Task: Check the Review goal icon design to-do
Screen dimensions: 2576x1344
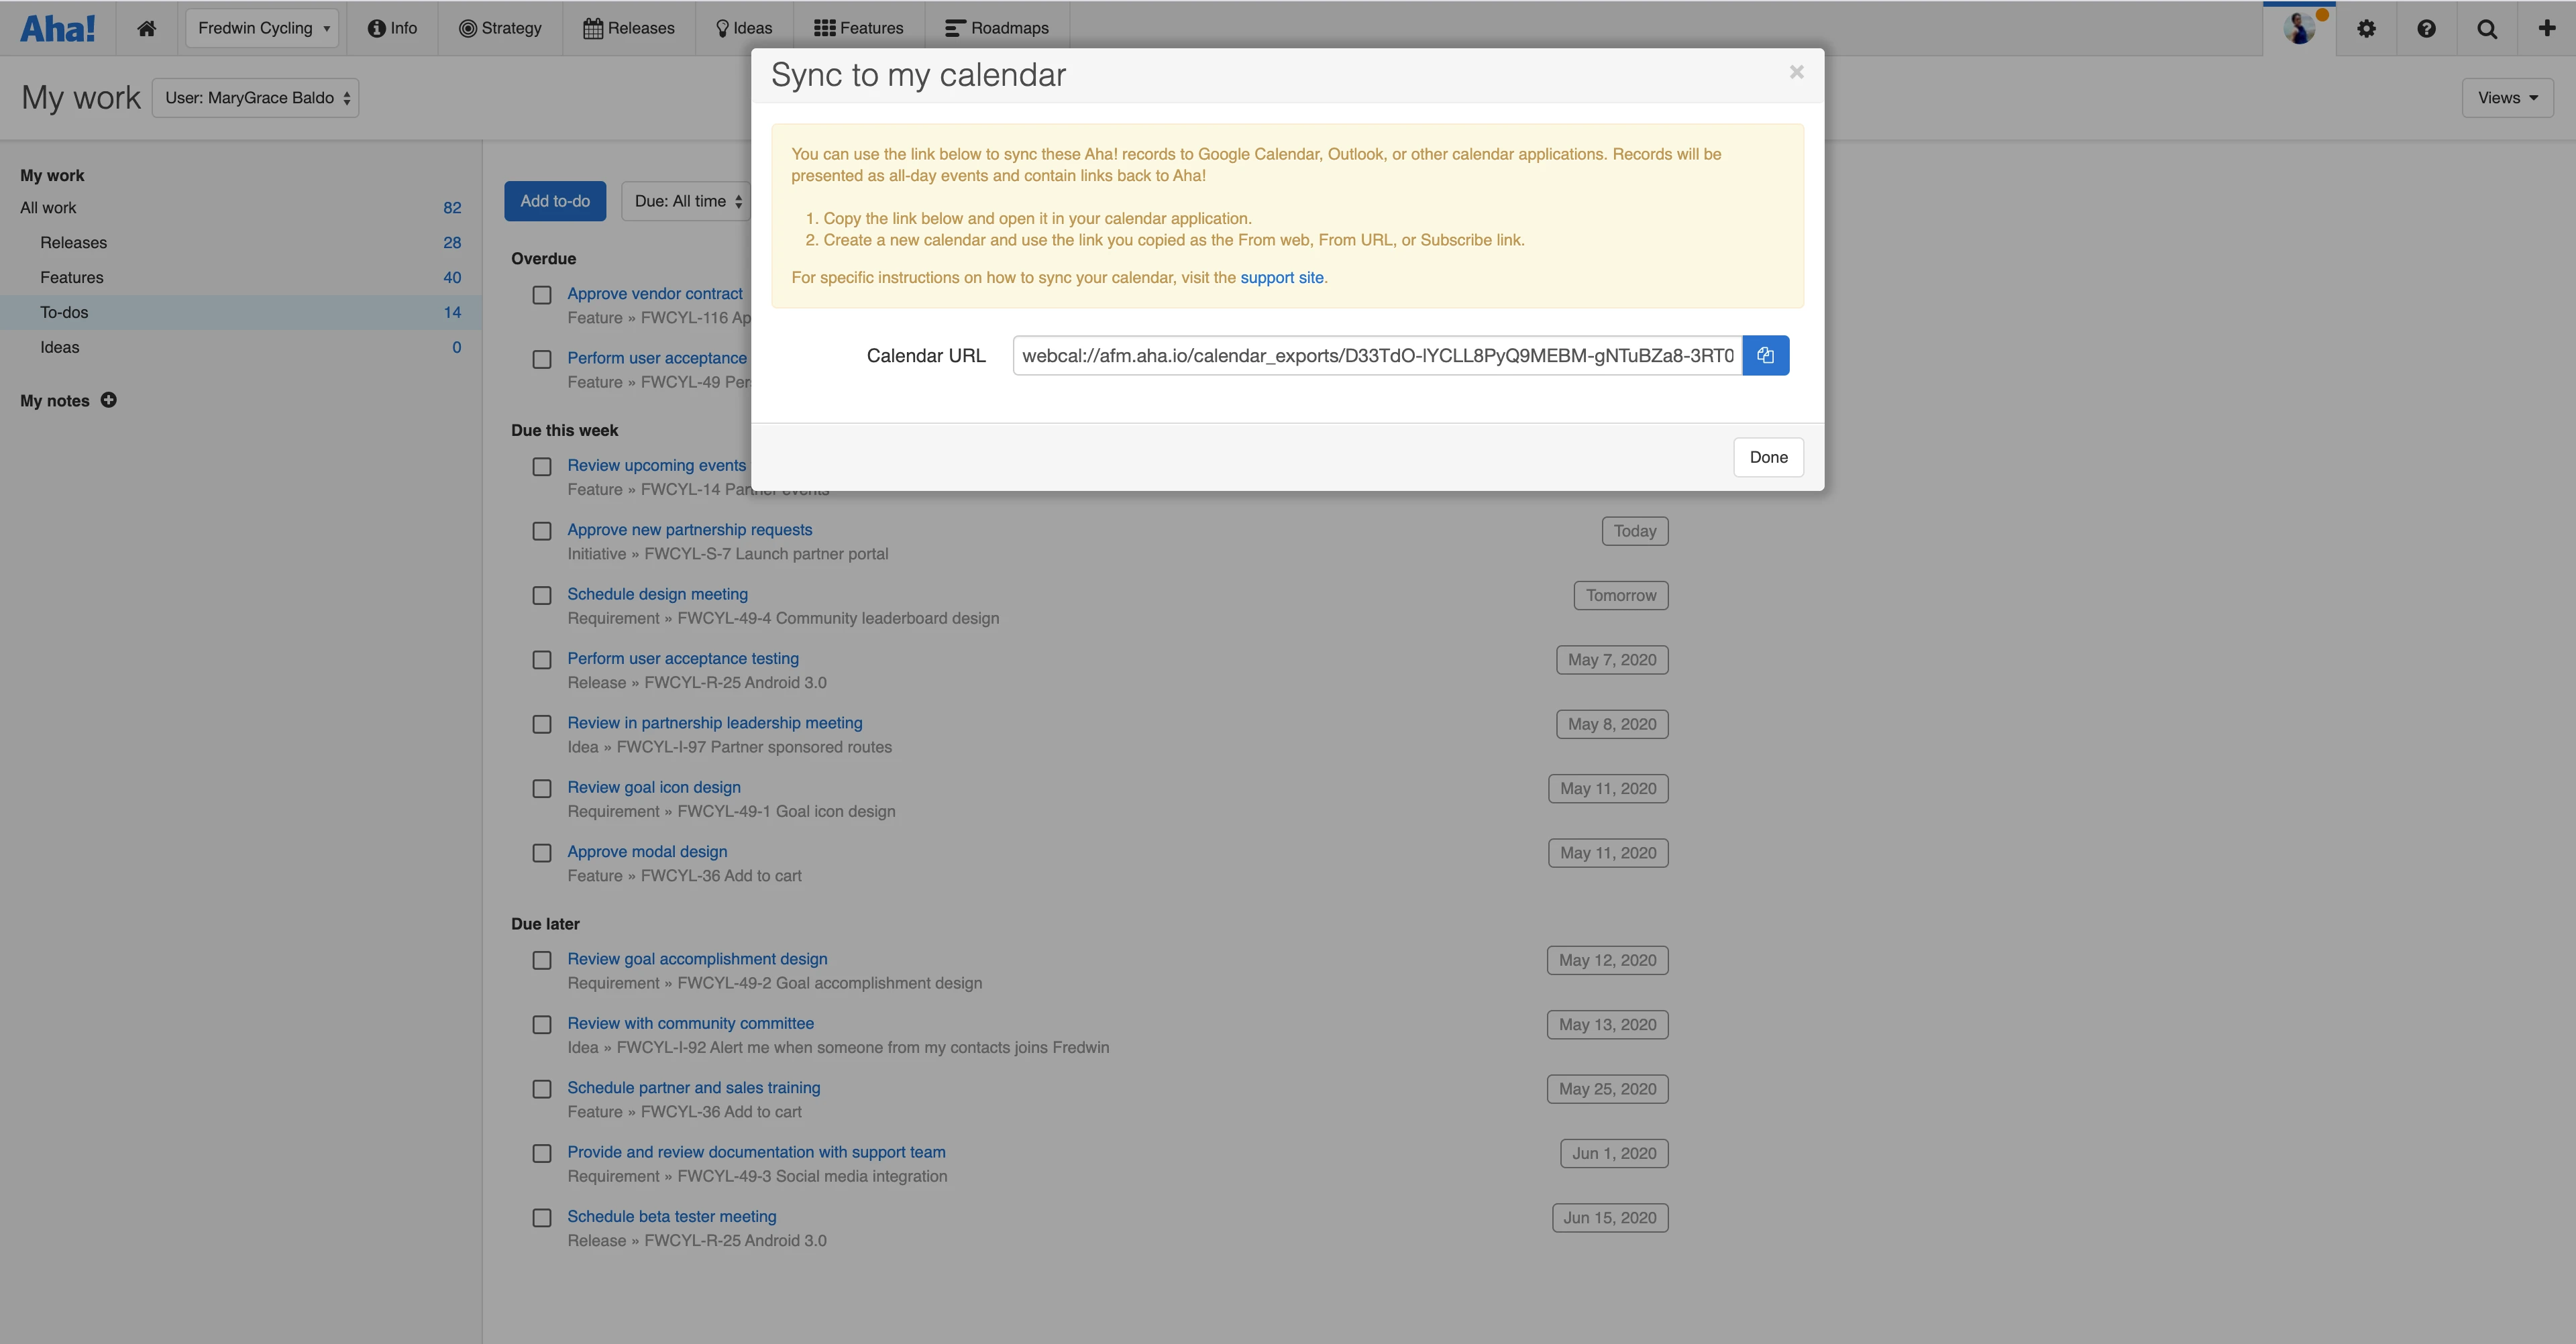Action: point(542,788)
